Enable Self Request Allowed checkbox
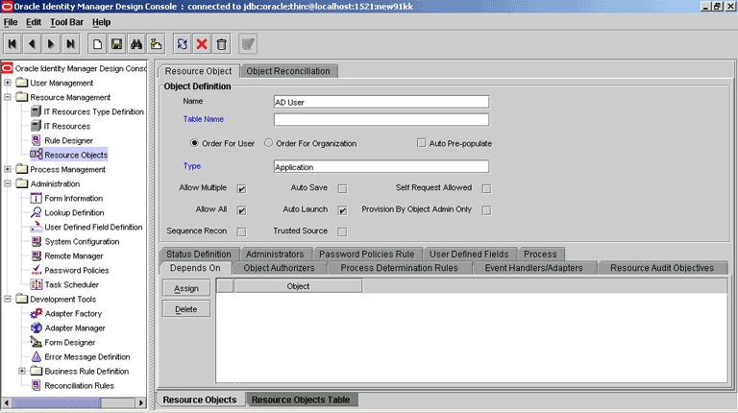 (486, 188)
